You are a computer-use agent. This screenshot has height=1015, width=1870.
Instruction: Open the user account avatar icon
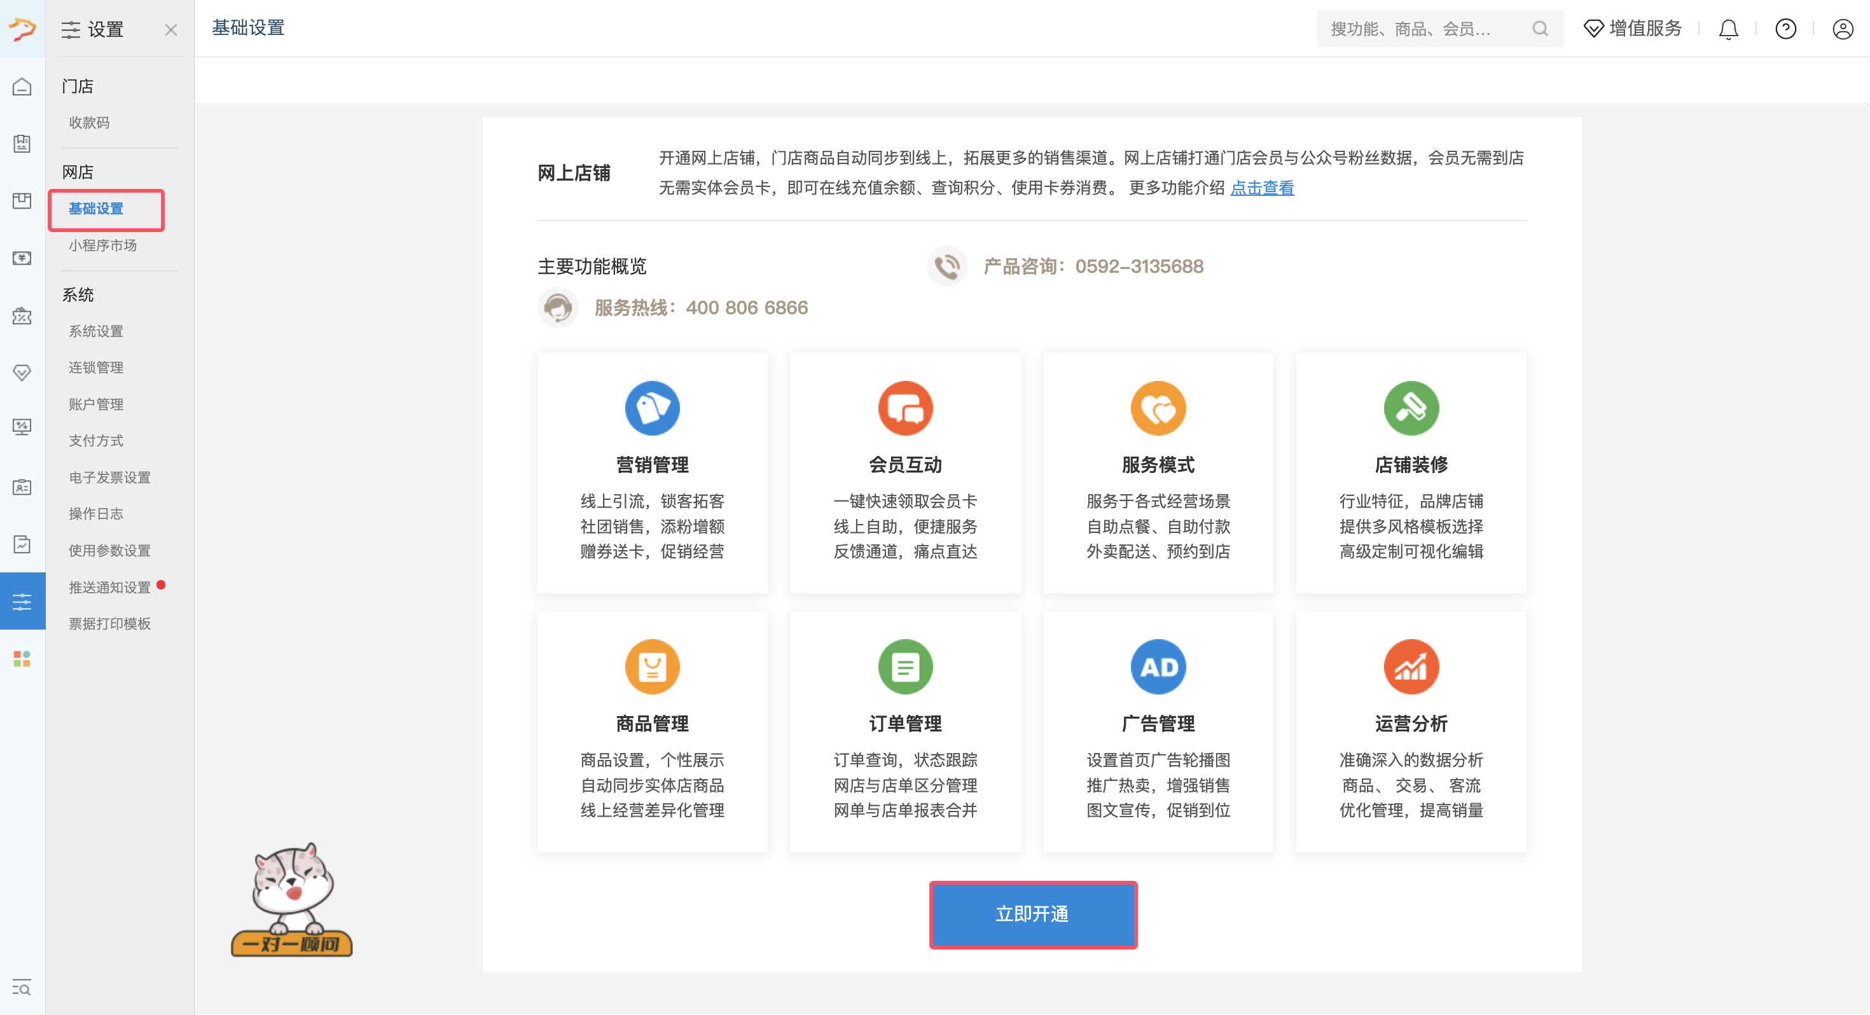(x=1843, y=29)
